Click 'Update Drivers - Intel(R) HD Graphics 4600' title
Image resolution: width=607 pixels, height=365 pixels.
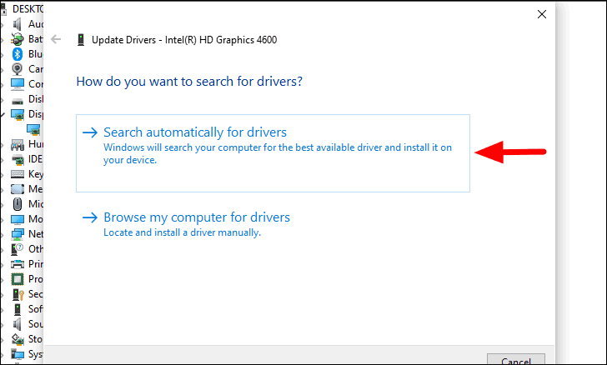[x=184, y=40]
